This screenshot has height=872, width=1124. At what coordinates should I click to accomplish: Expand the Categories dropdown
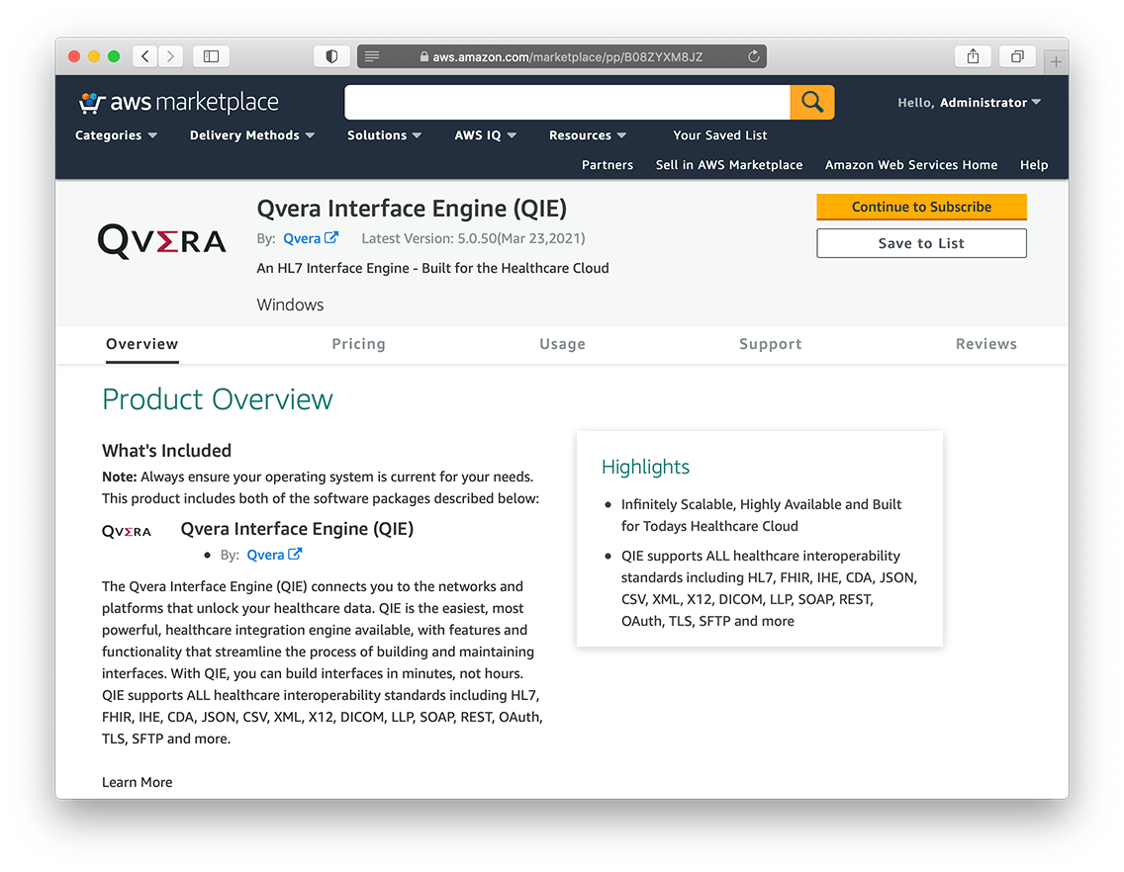tap(116, 134)
